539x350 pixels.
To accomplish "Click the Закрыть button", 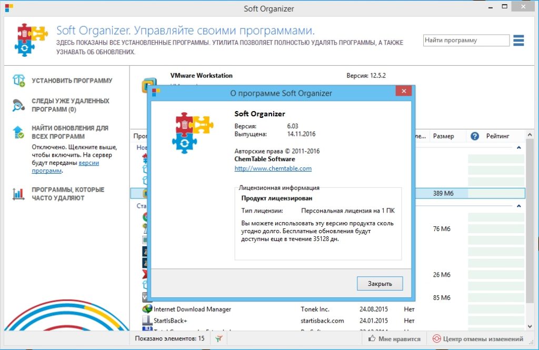I will [x=380, y=284].
